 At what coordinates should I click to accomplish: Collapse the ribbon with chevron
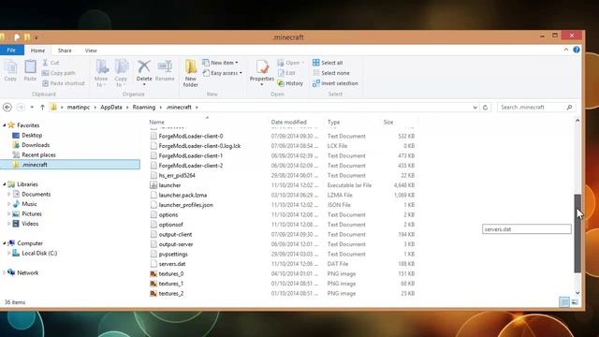(566, 50)
